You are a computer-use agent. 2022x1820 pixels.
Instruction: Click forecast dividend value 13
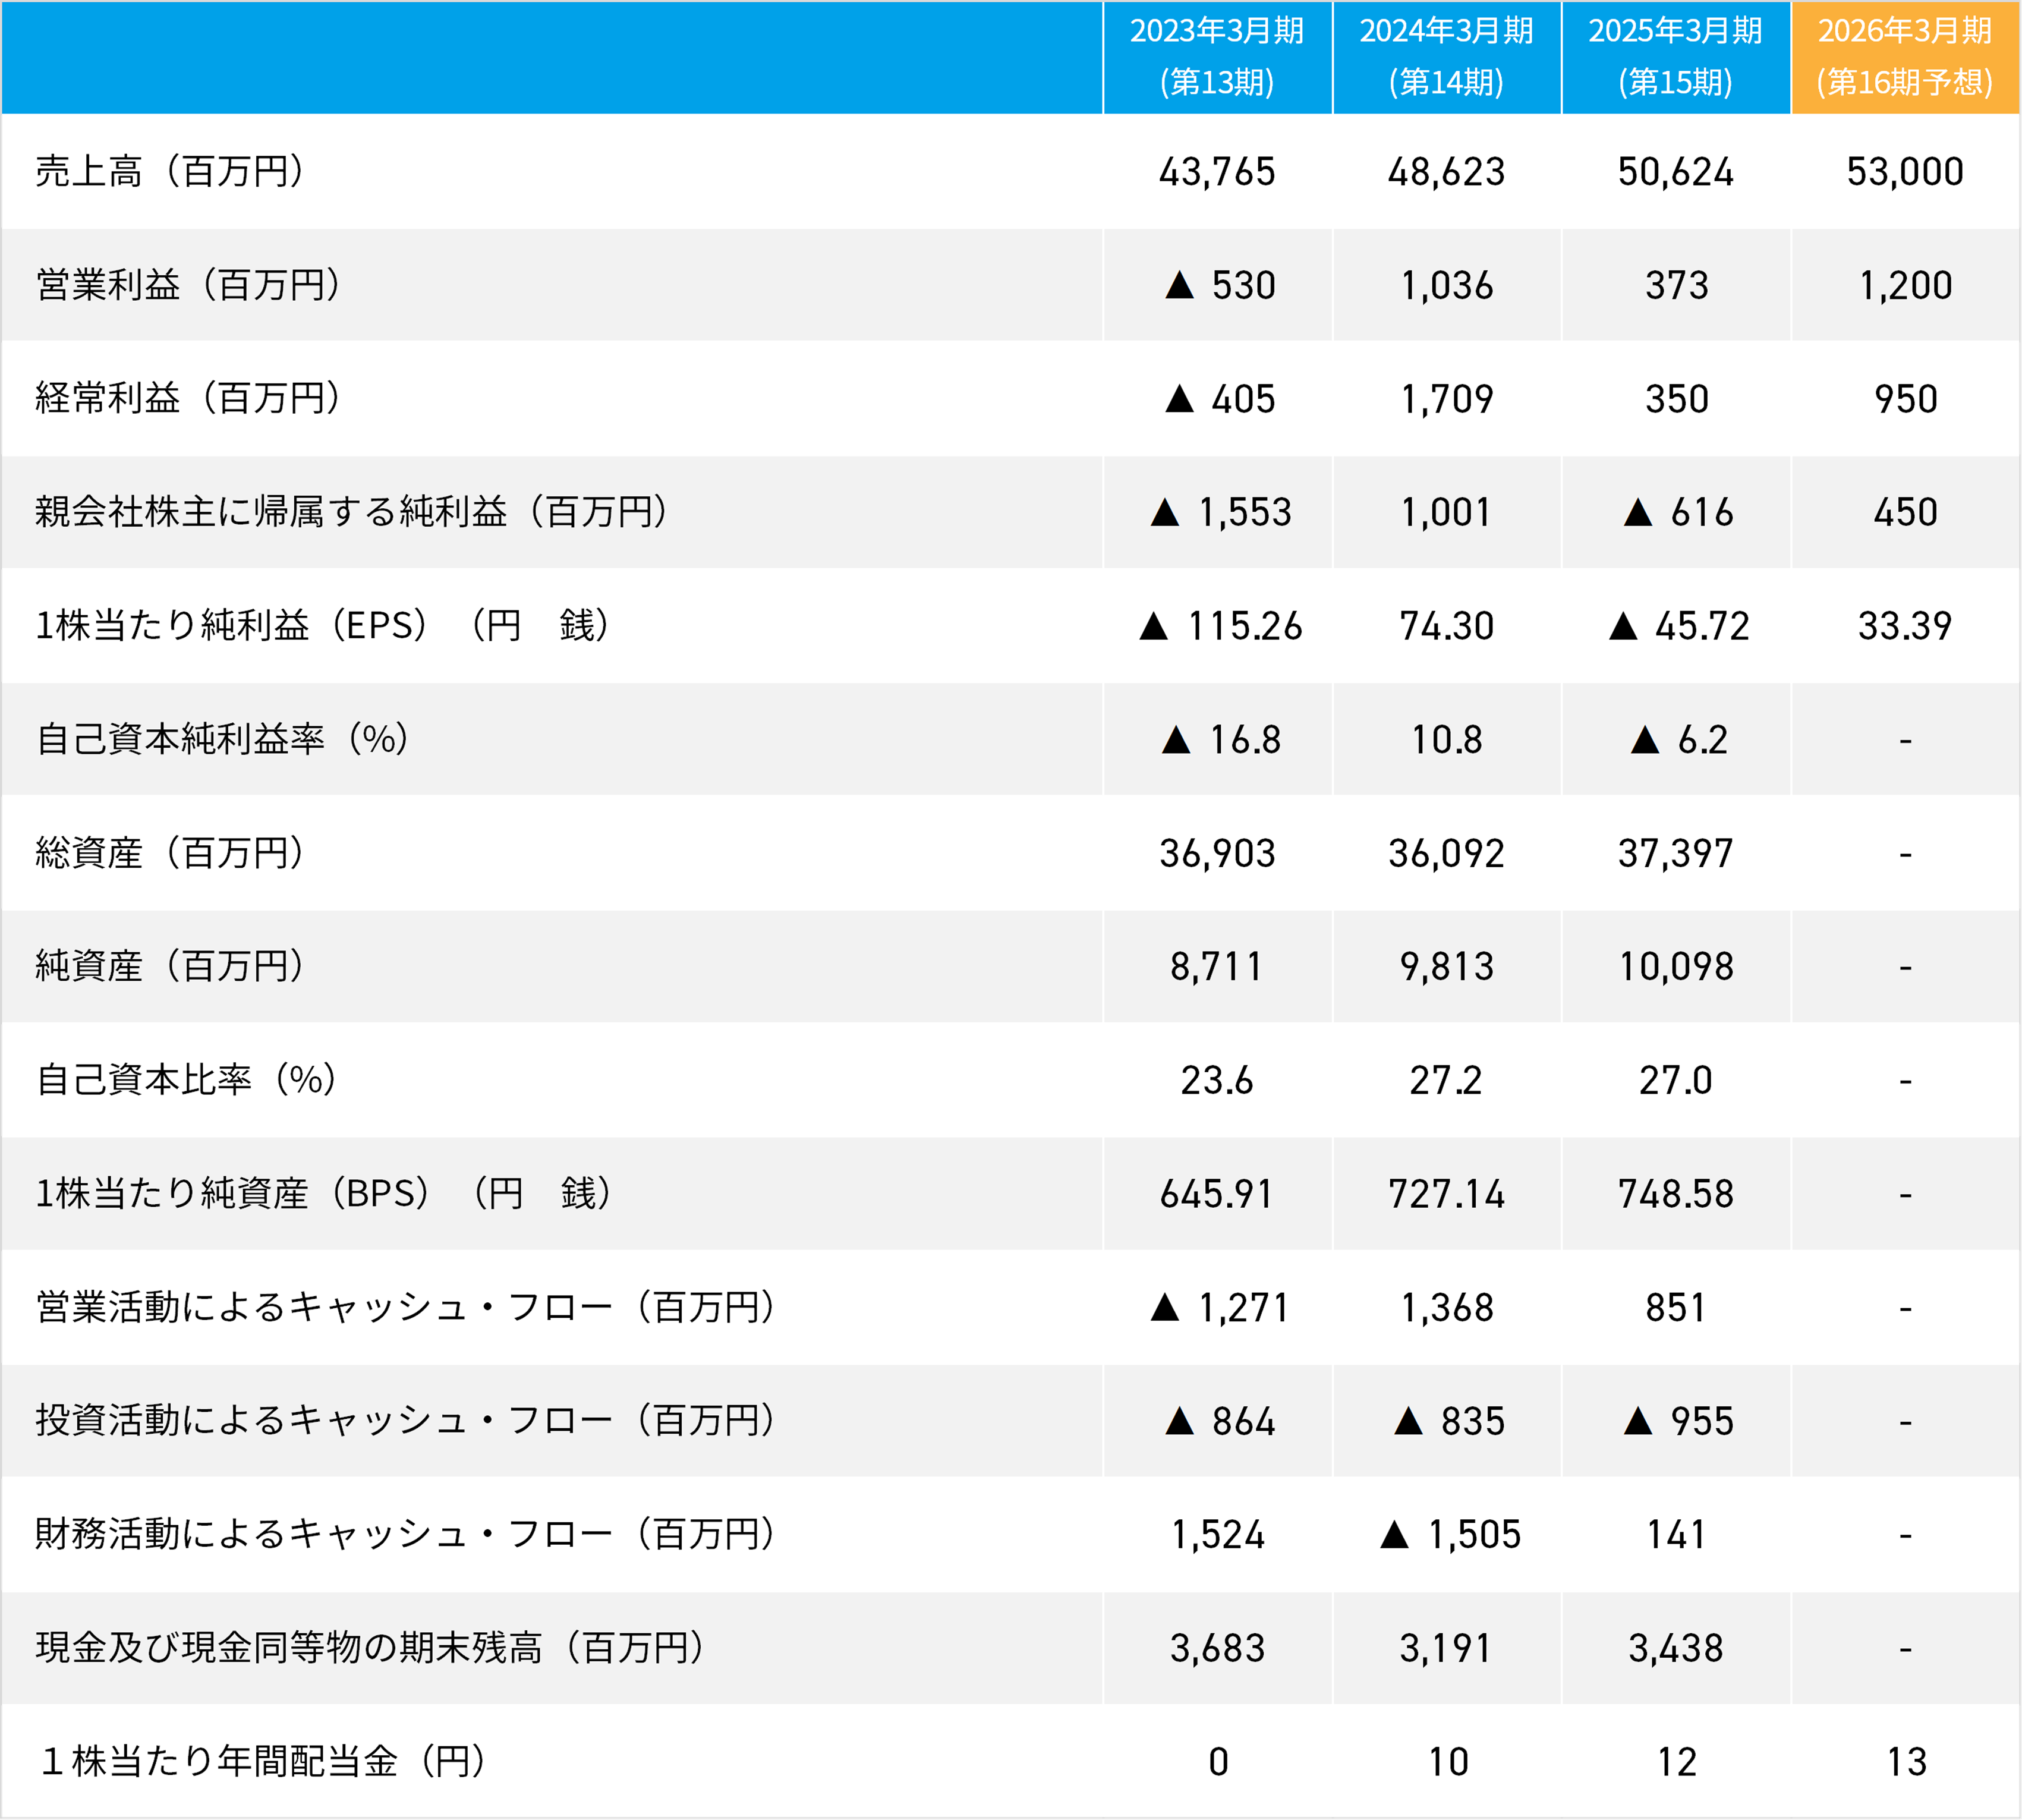coord(1906,1762)
